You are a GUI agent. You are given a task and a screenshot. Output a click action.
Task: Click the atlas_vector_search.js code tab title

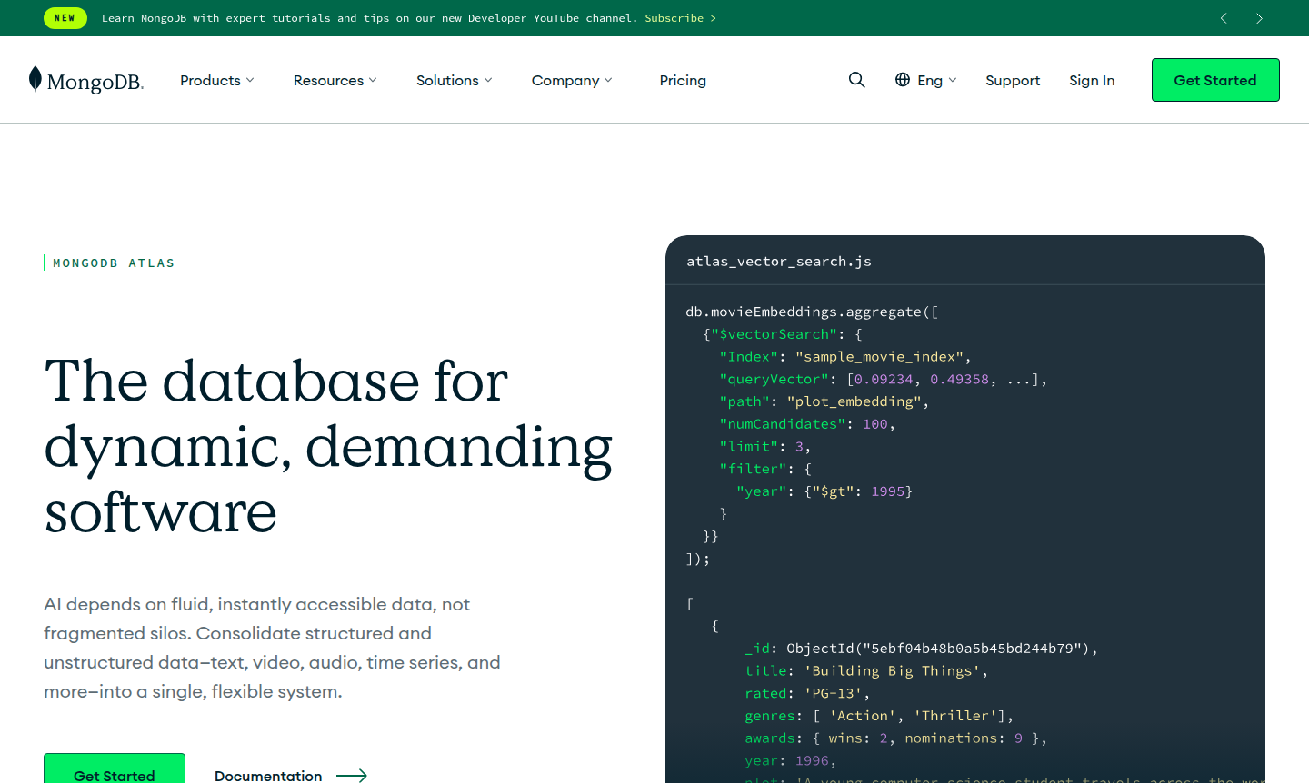(779, 262)
